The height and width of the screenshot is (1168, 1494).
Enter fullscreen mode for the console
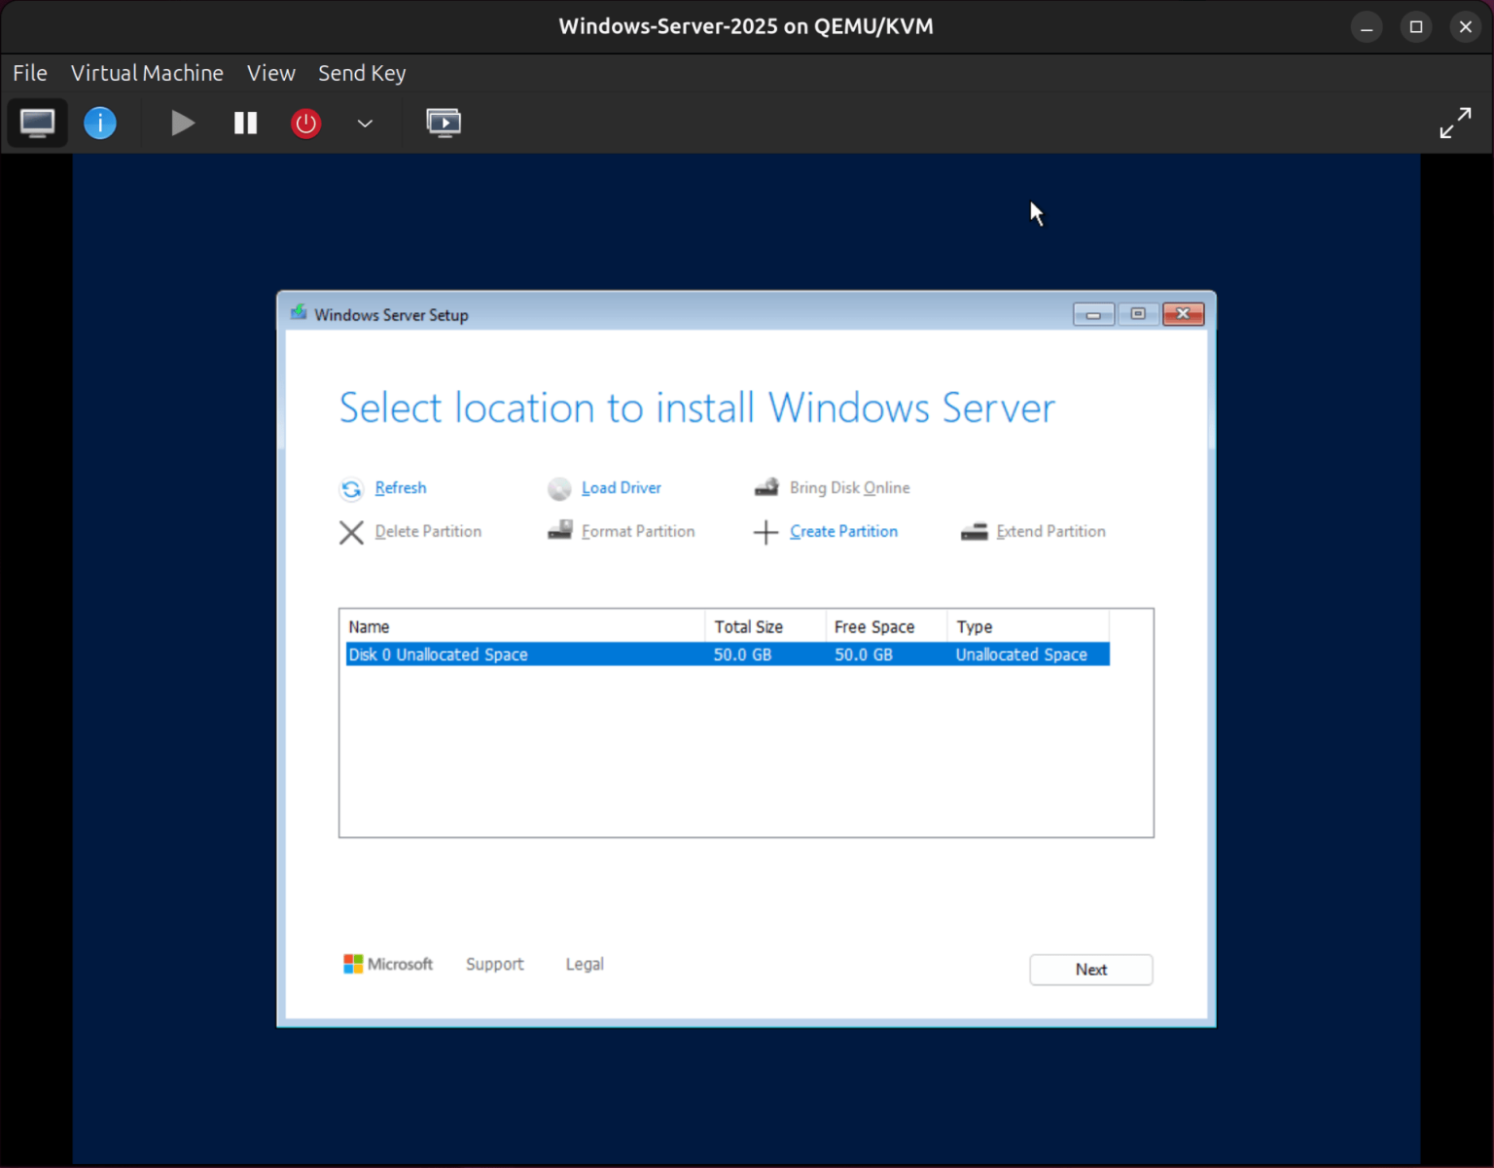click(1455, 123)
